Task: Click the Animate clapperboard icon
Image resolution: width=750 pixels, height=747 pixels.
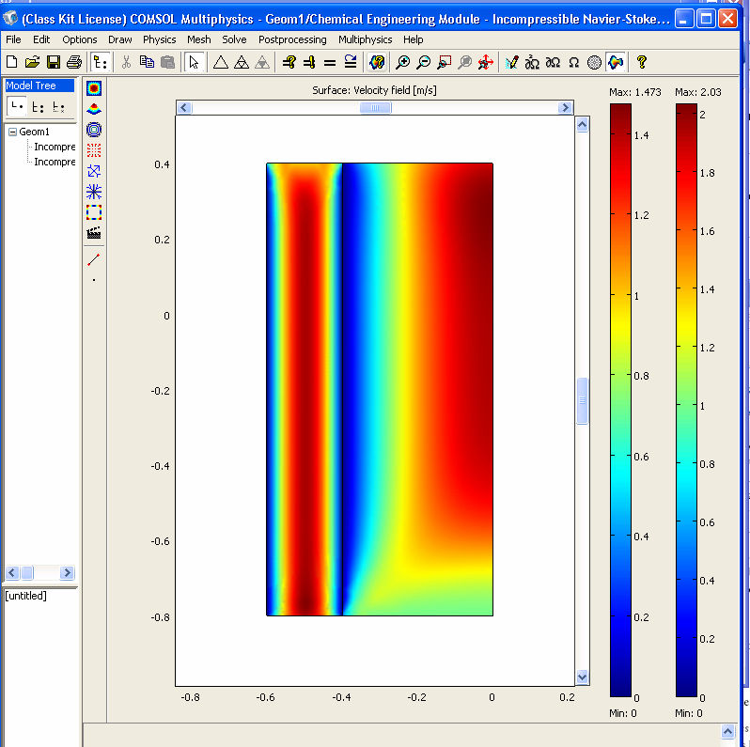Action: 94,233
